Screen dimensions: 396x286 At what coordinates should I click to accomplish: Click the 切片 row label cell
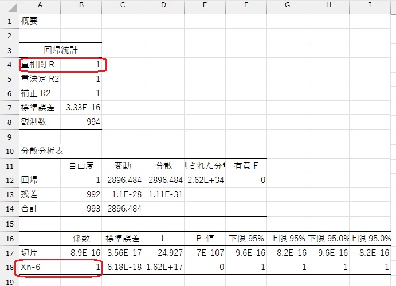pyautogui.click(x=40, y=252)
